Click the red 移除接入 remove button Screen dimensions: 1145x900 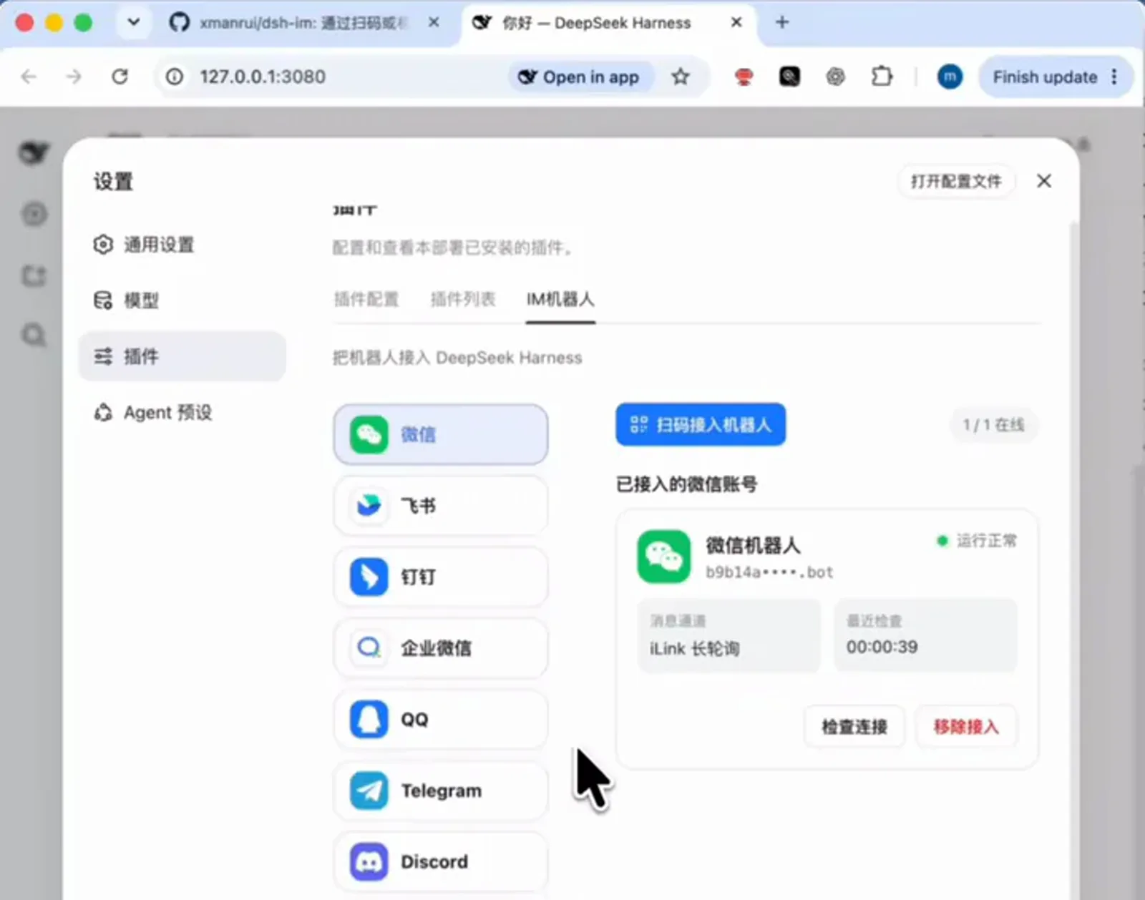point(966,727)
